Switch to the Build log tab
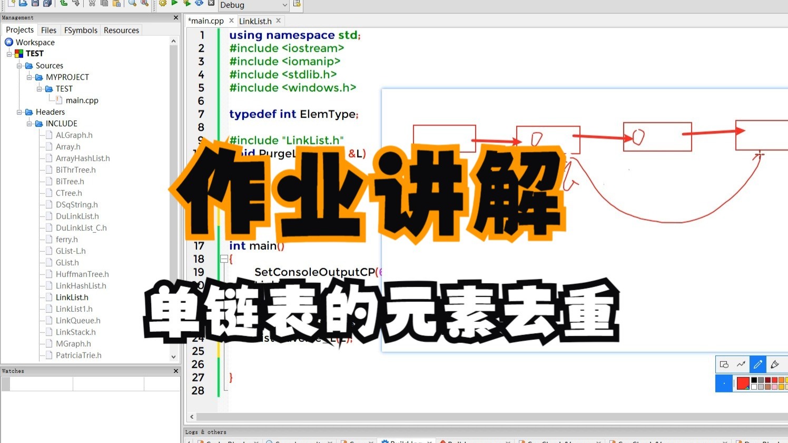788x443 pixels. point(406,441)
